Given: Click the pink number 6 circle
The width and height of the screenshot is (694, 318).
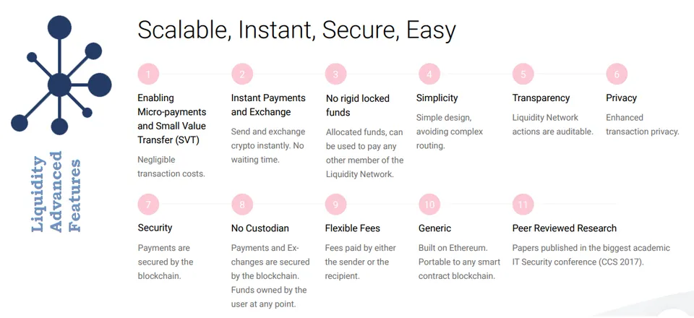Looking at the screenshot, I should (617, 74).
